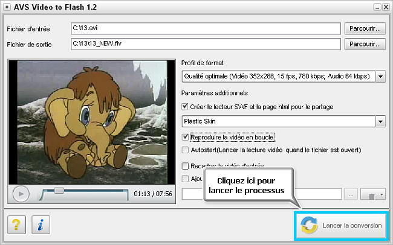The width and height of the screenshot is (393, 245).
Task: Enable the Autostart checkbox
Action: point(185,150)
